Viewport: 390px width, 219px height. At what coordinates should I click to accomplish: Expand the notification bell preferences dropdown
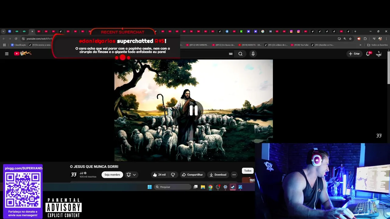pyautogui.click(x=131, y=175)
